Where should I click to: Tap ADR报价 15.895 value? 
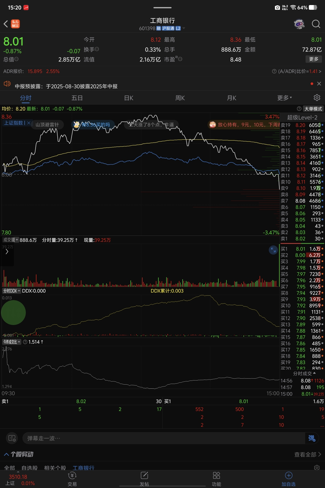35,72
